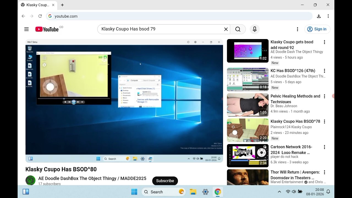Open channel name AE Doodle DashBox The Object Thingy / MADDE2025

(x=92, y=178)
